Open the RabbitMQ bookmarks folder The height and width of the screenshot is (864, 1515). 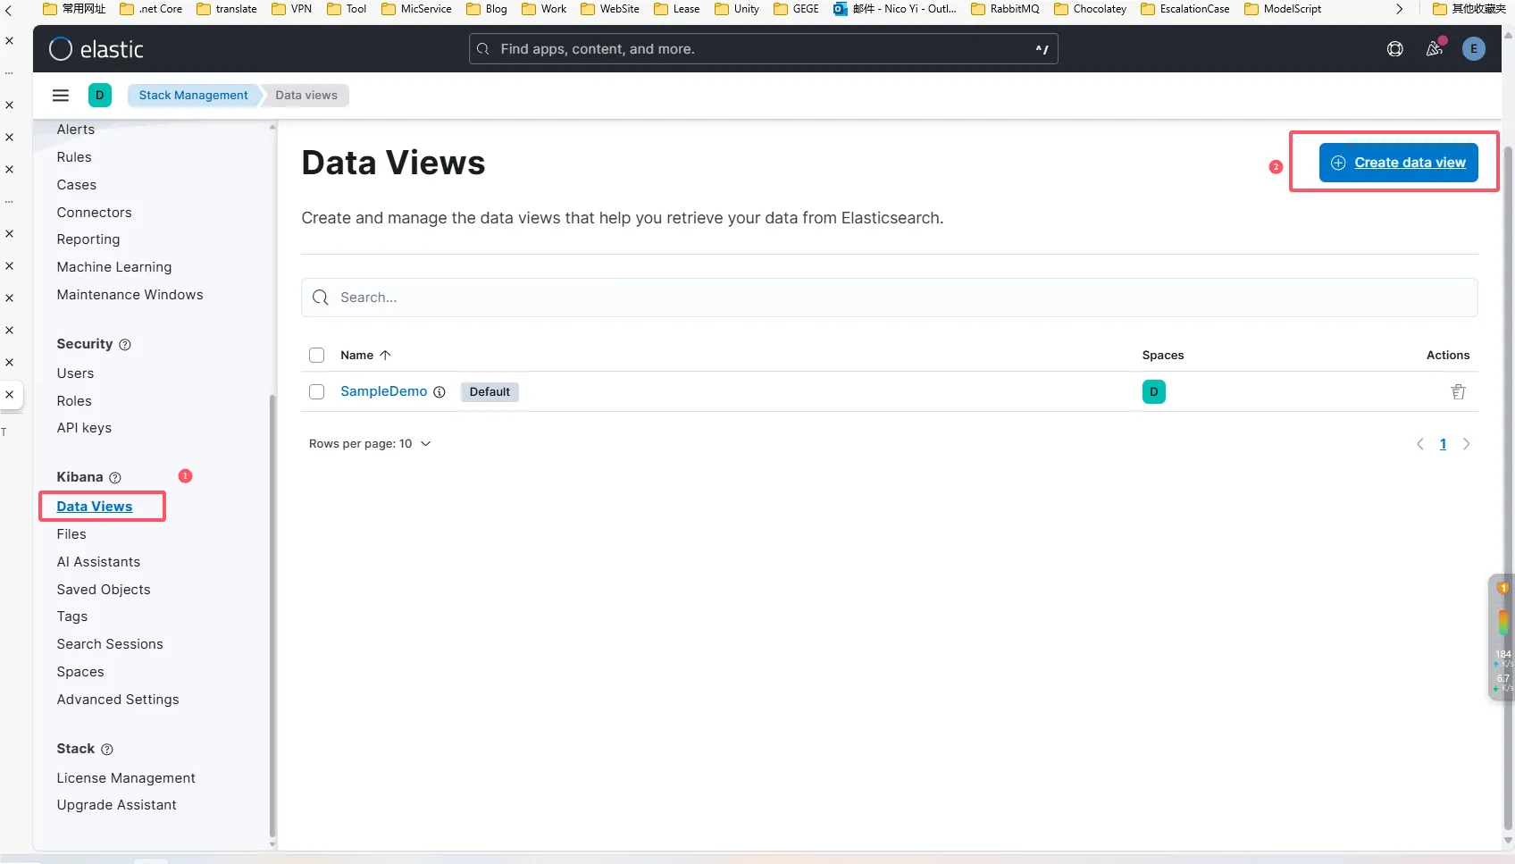[1005, 9]
